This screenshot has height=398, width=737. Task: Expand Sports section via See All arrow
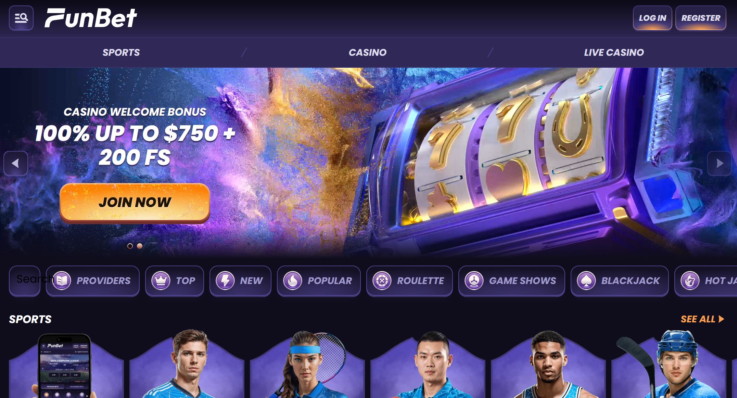pyautogui.click(x=702, y=319)
